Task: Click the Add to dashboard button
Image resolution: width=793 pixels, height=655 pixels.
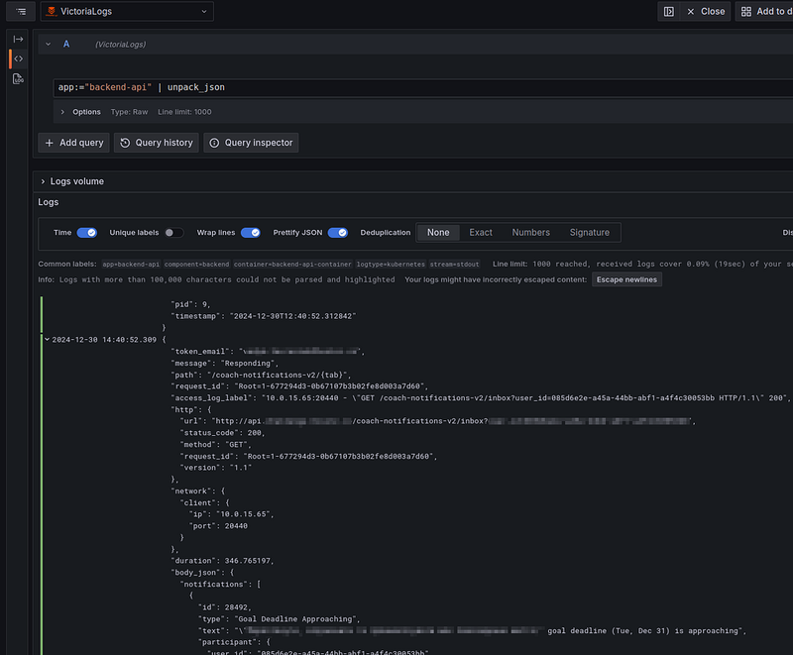Action: [x=764, y=11]
